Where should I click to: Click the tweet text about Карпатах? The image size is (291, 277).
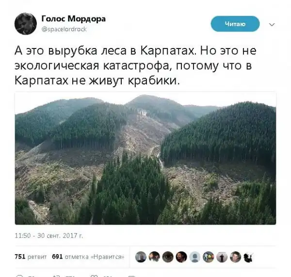tap(135, 65)
